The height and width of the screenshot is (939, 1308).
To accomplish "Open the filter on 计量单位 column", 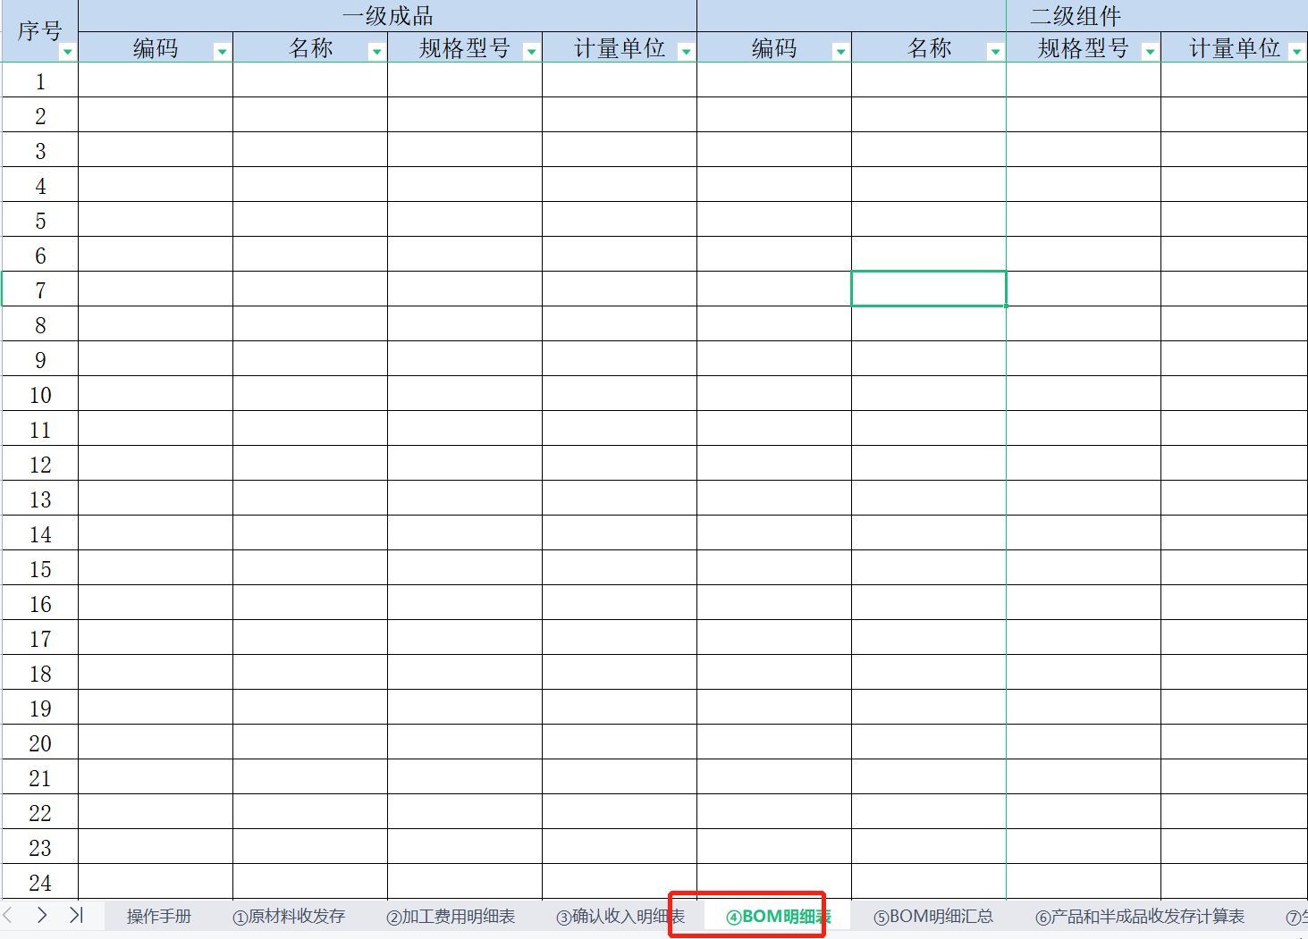I will [x=687, y=51].
